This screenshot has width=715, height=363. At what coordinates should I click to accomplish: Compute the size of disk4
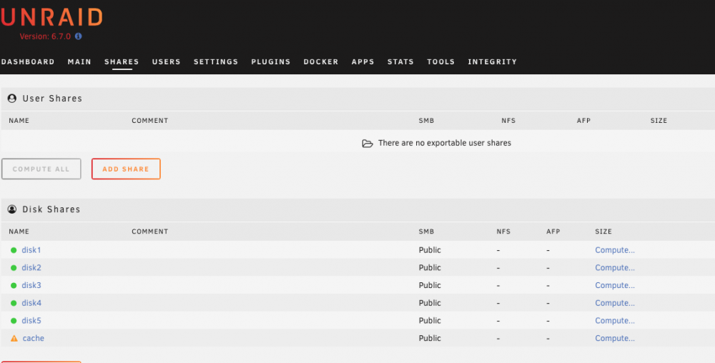coord(615,303)
